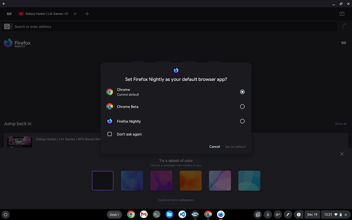This screenshot has height=220, width=352.
Task: Enable the Don't ask again checkbox
Action: click(x=109, y=134)
